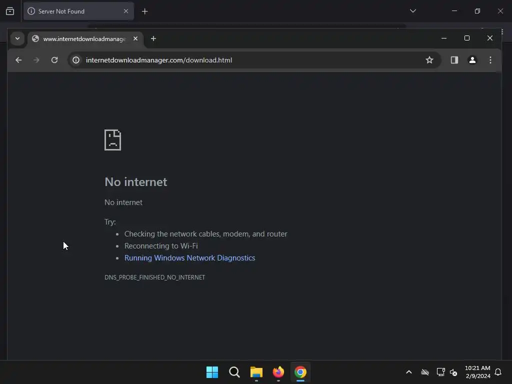Viewport: 512px width, 384px height.
Task: Click muted volume tray icon
Action: 453,372
